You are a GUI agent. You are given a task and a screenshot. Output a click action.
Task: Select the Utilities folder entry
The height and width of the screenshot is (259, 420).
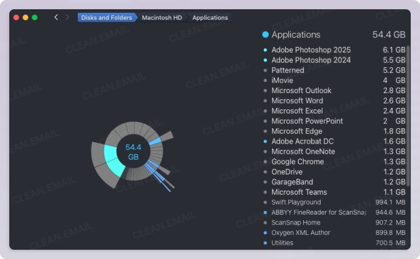[334, 243]
